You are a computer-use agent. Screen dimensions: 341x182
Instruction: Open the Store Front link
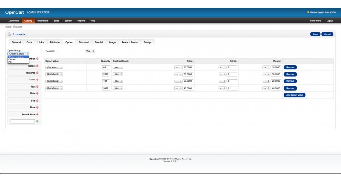(x=316, y=21)
